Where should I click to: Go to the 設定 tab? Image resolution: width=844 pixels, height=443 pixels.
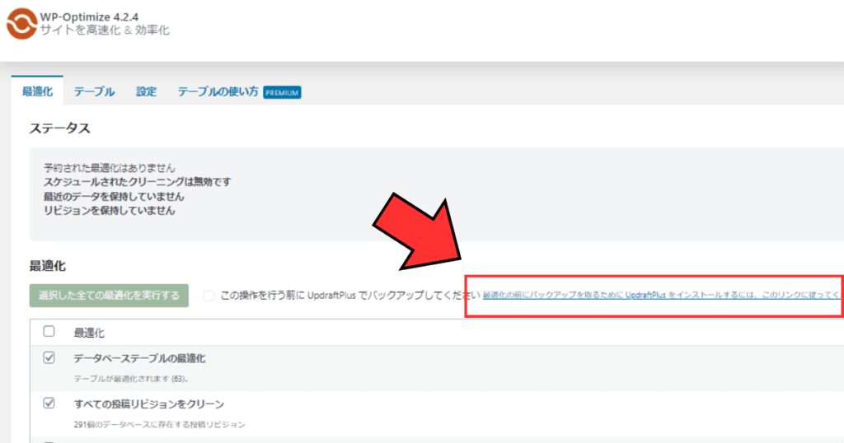click(x=146, y=92)
